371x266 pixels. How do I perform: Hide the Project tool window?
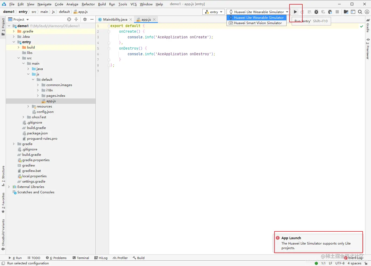coord(92,19)
